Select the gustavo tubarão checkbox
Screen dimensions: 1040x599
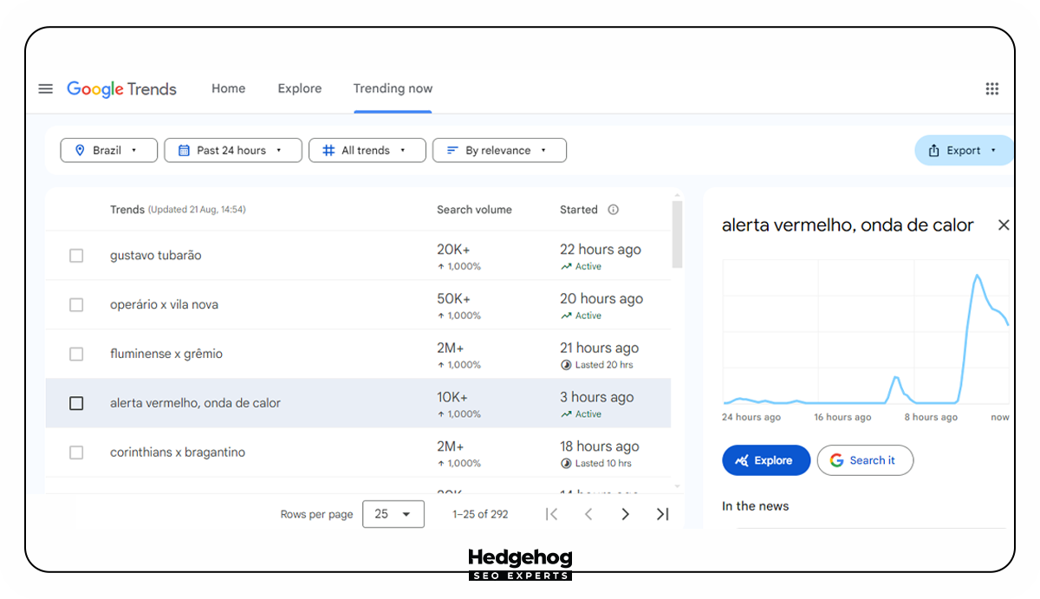pos(76,256)
